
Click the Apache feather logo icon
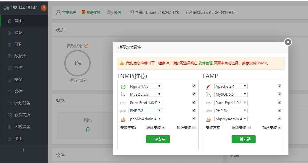(208, 87)
